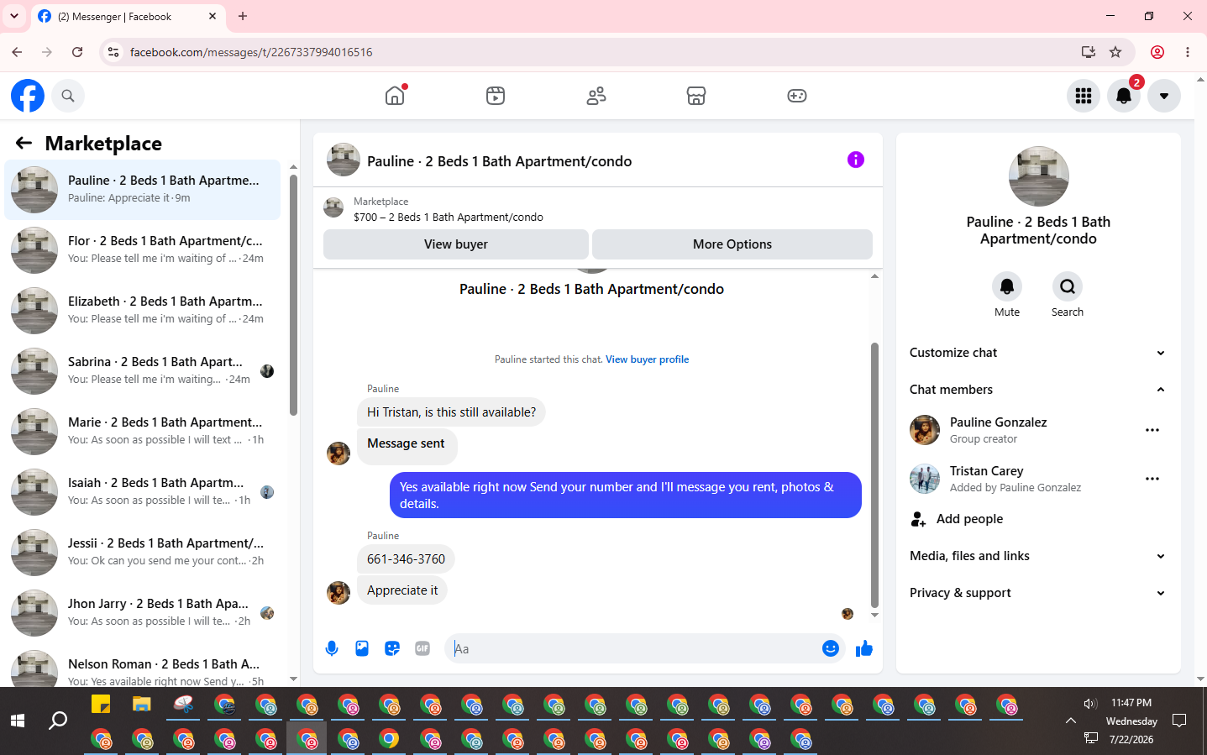Click the Facebook search magnifier icon
This screenshot has height=755, width=1207.
tap(68, 96)
